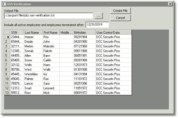Image resolution: width=178 pixels, height=118 pixels.
Task: Click SSN cell starting 55512
Action: pyautogui.click(x=17, y=93)
